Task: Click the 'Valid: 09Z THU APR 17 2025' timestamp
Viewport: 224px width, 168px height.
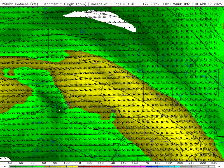Action: [x=197, y=4]
